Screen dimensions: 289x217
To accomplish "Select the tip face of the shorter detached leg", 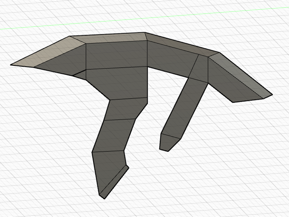I will (x=168, y=143).
